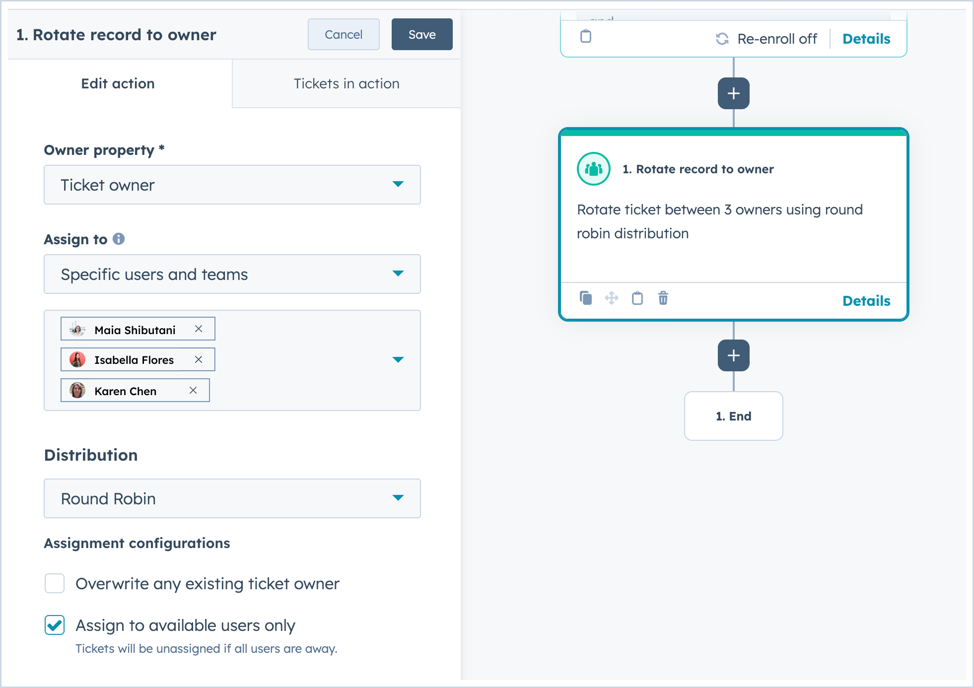Click the Assign to info icon

[119, 239]
